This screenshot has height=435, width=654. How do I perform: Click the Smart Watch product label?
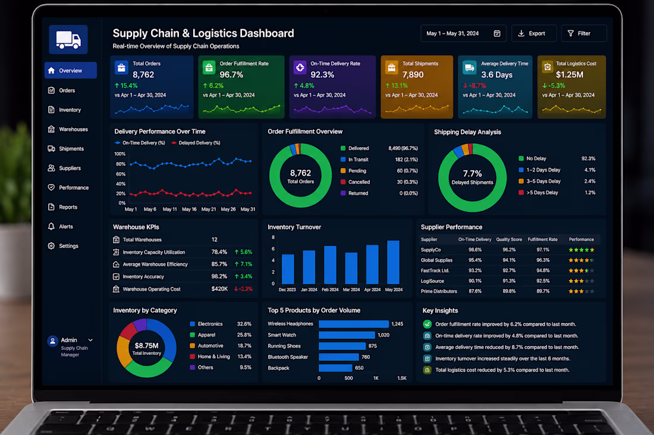(x=282, y=335)
